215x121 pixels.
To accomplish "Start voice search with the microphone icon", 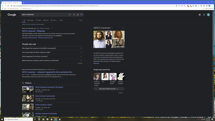I will pos(74,15).
